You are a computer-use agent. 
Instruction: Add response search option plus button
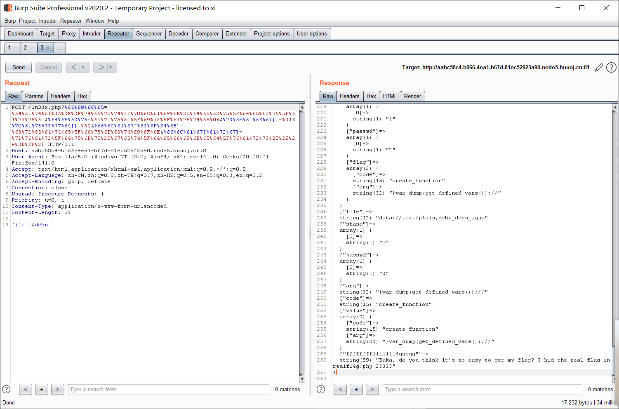coord(356,389)
